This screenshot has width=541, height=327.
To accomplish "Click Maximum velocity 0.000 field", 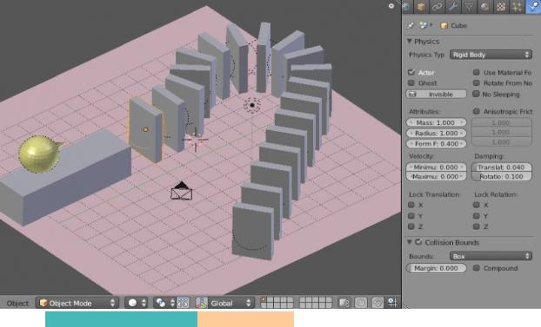I will (437, 176).
